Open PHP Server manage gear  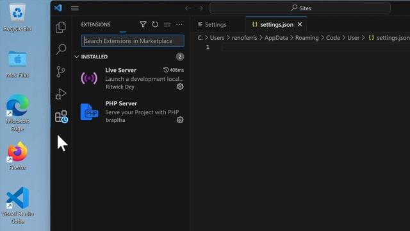pos(180,120)
